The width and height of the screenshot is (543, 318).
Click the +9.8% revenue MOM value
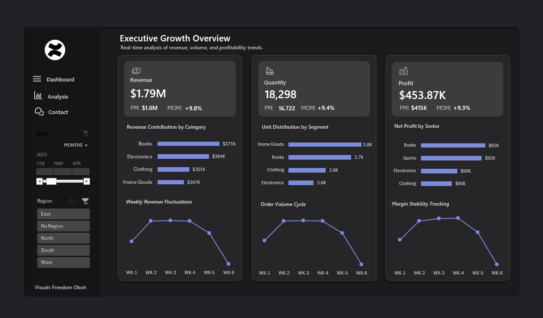tap(193, 108)
